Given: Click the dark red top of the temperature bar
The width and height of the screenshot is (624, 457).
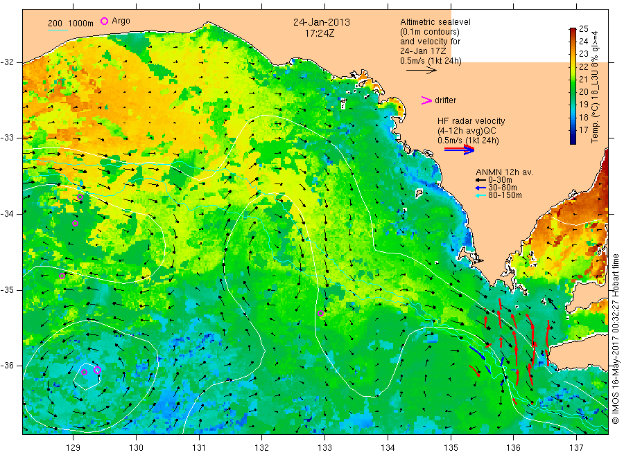Looking at the screenshot, I should [573, 30].
